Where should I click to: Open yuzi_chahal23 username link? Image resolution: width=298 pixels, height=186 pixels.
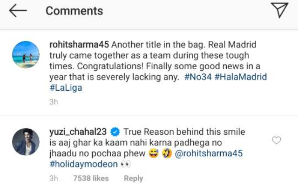pyautogui.click(x=78, y=132)
